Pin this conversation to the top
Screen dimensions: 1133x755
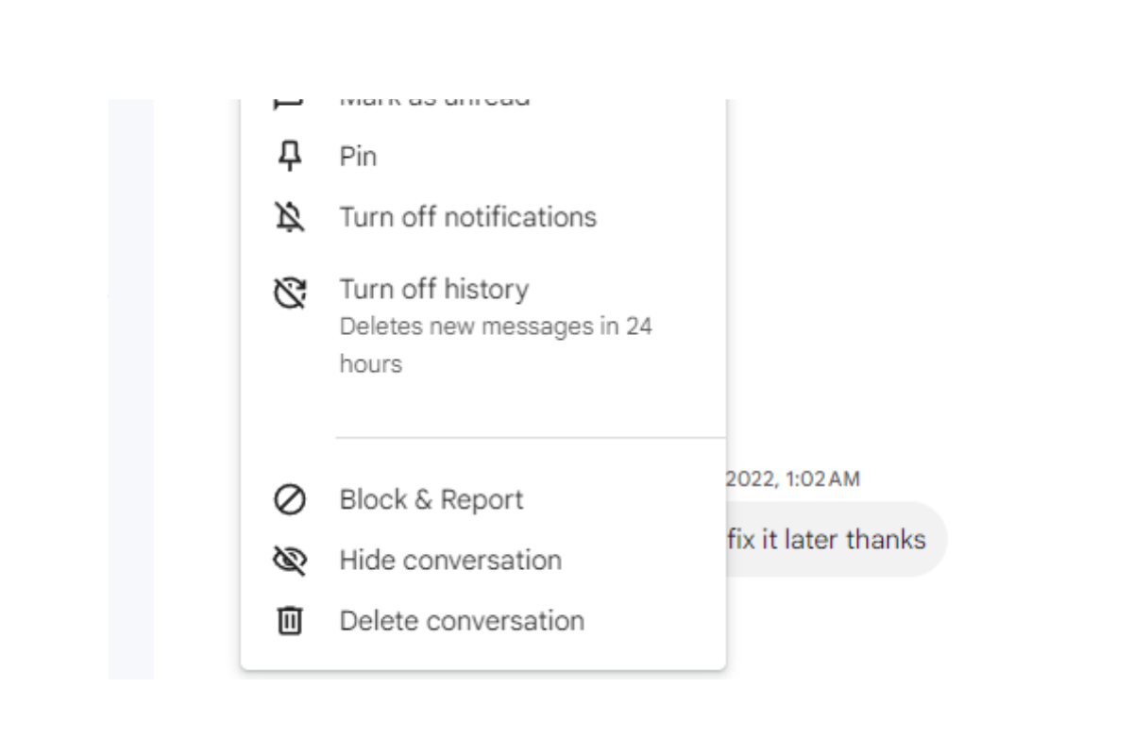357,156
